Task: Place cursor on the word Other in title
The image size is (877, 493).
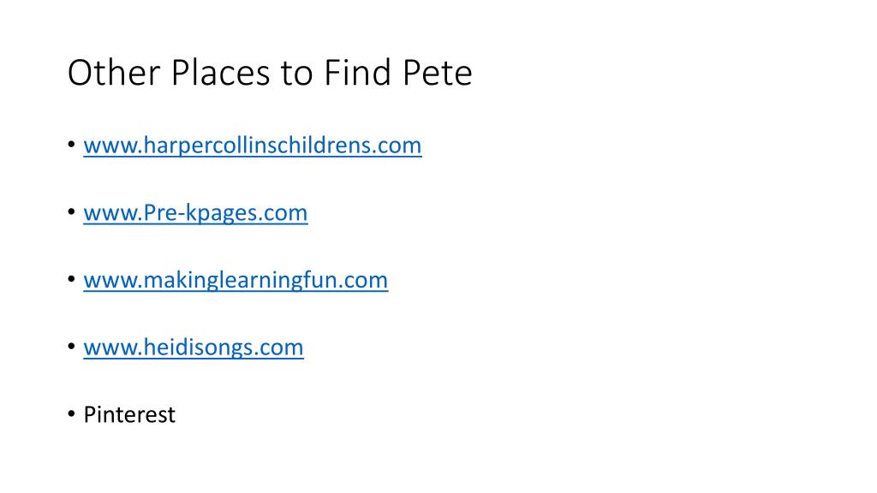Action: [114, 73]
